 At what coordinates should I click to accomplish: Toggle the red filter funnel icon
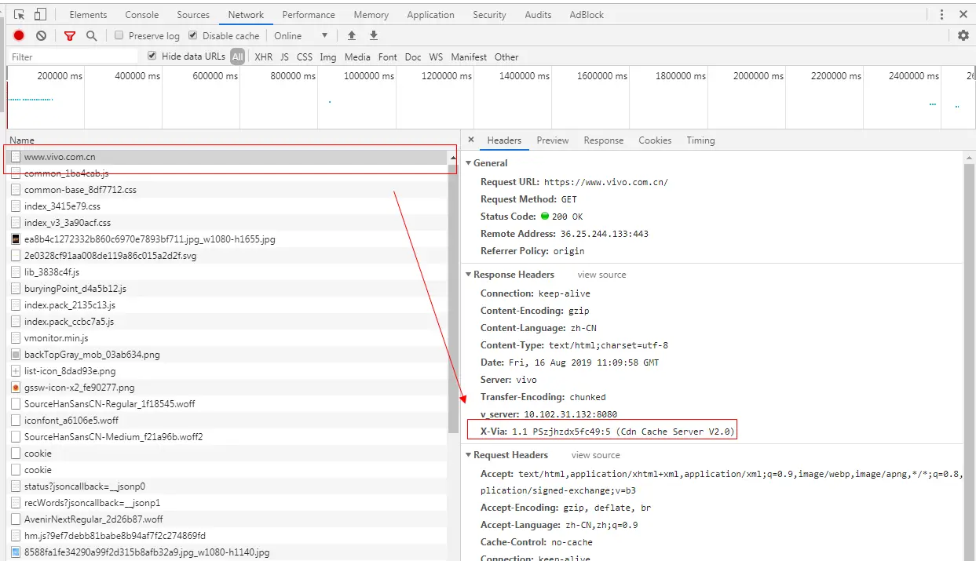(x=70, y=35)
